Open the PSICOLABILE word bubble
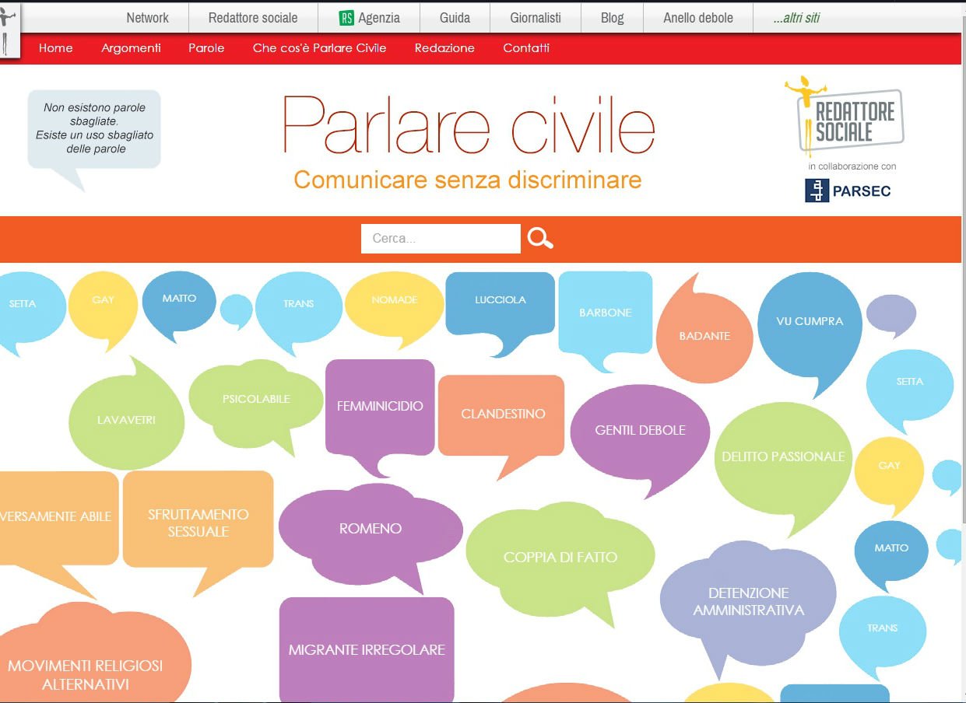 click(256, 403)
